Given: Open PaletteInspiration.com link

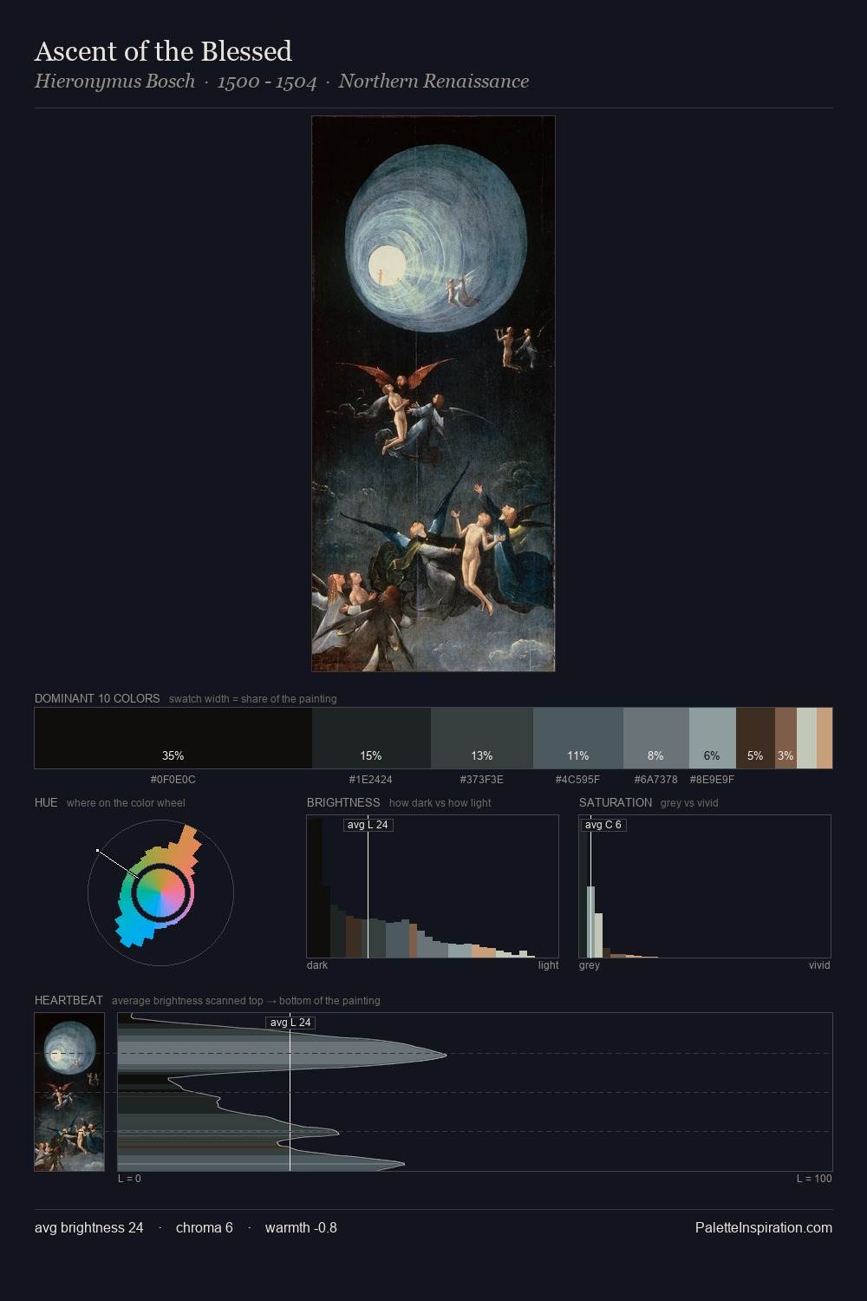Looking at the screenshot, I should coord(764,1228).
